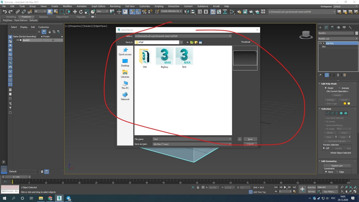This screenshot has height=202, width=359.
Task: Click the first Show Cage color swatch
Action: (345, 104)
